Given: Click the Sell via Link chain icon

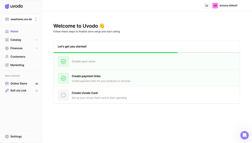Looking at the screenshot, I should coord(7,91).
